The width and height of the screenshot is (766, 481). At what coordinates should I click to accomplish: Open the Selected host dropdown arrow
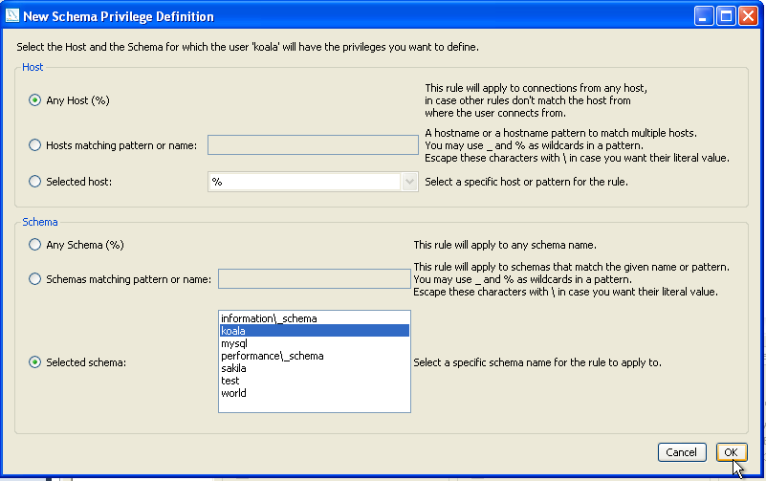pos(410,182)
